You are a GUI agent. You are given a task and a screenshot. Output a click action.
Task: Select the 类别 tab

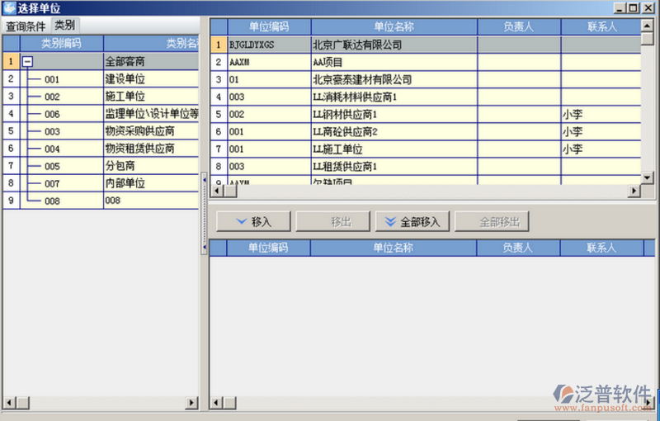(x=64, y=26)
